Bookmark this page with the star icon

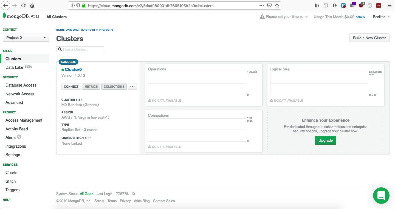click(x=277, y=5)
